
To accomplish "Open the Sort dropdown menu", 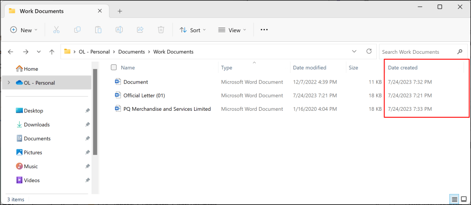I will pyautogui.click(x=193, y=30).
